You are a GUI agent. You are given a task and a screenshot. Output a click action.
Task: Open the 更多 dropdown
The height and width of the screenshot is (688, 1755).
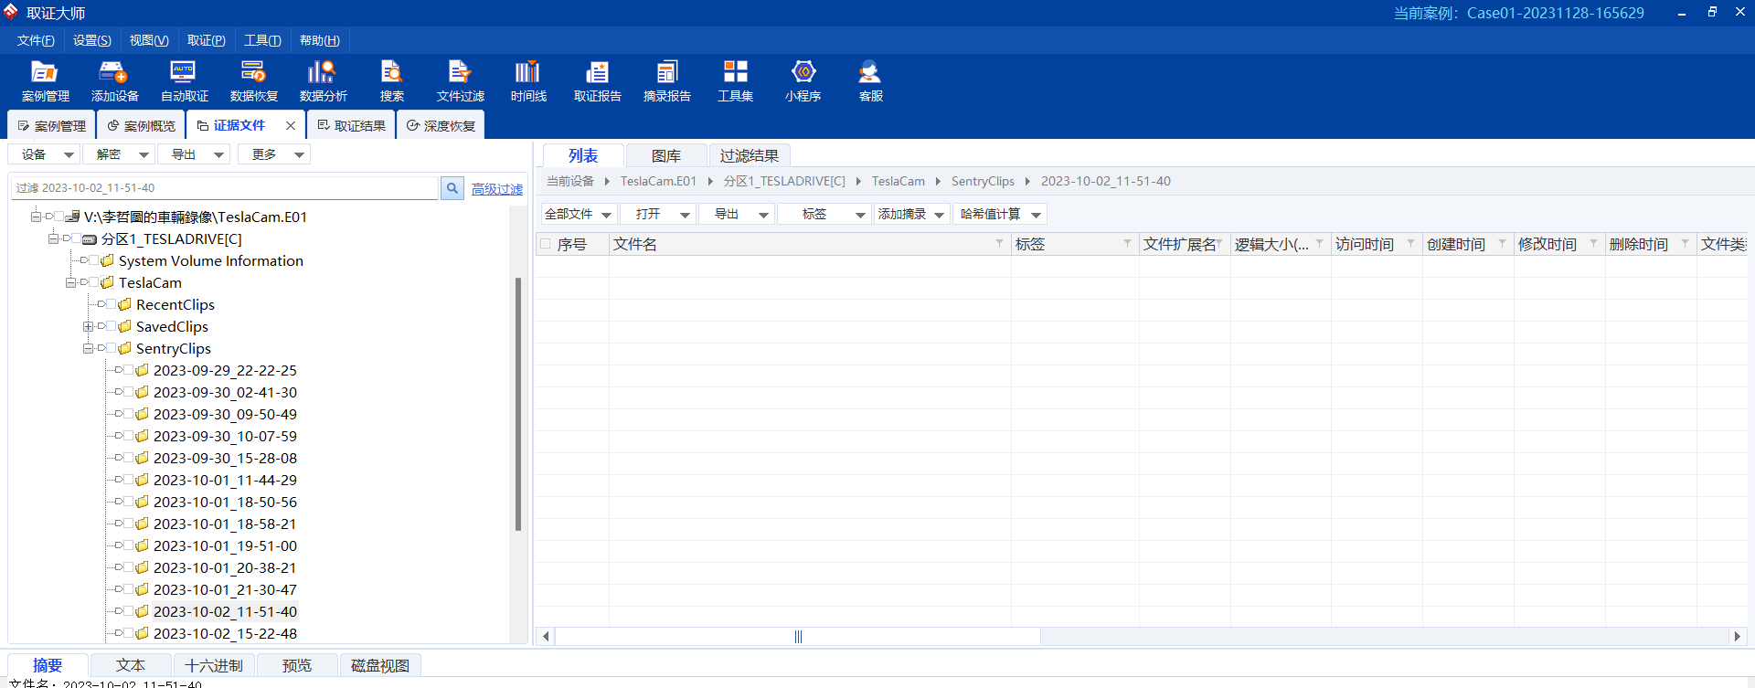pyautogui.click(x=274, y=154)
